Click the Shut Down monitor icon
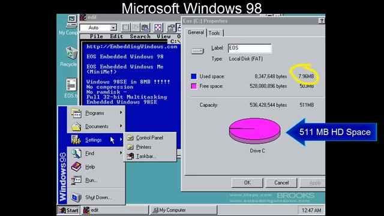The width and height of the screenshot is (384, 216). [76, 197]
